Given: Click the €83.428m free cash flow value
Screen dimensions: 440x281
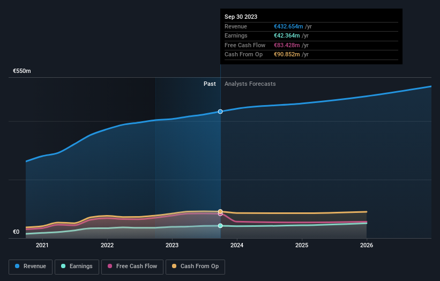Looking at the screenshot, I should [287, 45].
